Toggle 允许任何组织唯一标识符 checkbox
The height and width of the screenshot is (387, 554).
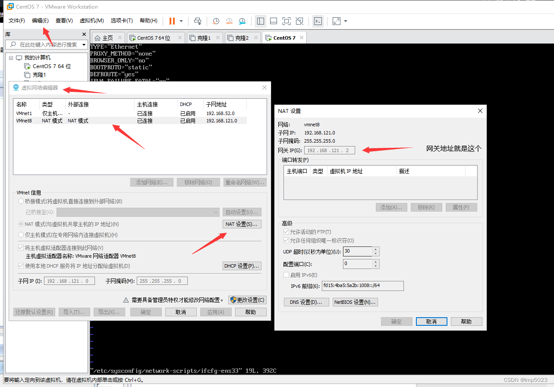[x=286, y=240]
